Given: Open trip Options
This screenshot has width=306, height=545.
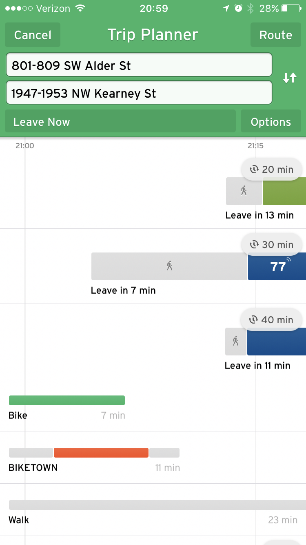Looking at the screenshot, I should pyautogui.click(x=271, y=122).
